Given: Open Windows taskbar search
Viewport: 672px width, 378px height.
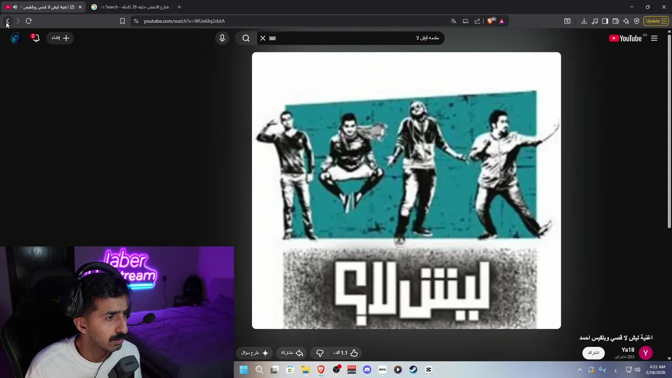Looking at the screenshot, I should tap(259, 370).
